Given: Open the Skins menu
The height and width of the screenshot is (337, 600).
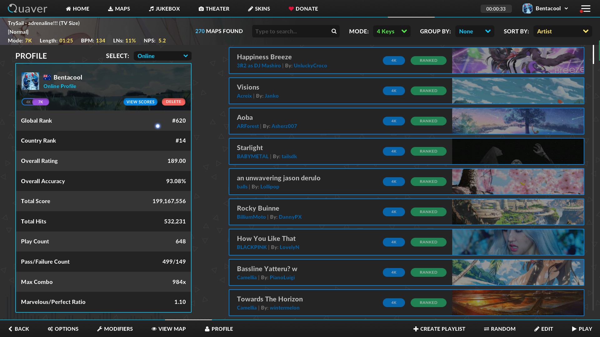Looking at the screenshot, I should tap(259, 9).
